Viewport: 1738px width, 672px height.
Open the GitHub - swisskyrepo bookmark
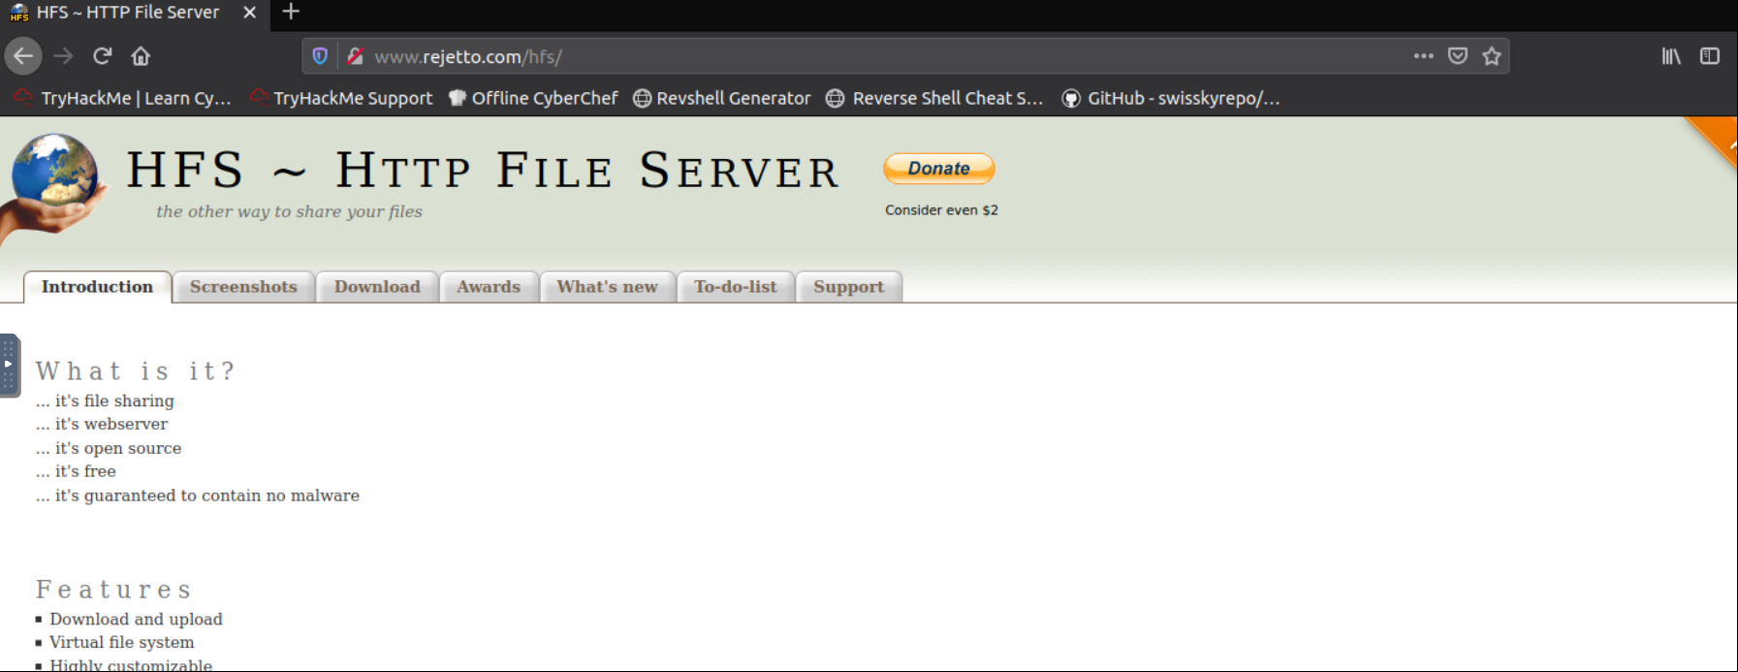click(1171, 98)
